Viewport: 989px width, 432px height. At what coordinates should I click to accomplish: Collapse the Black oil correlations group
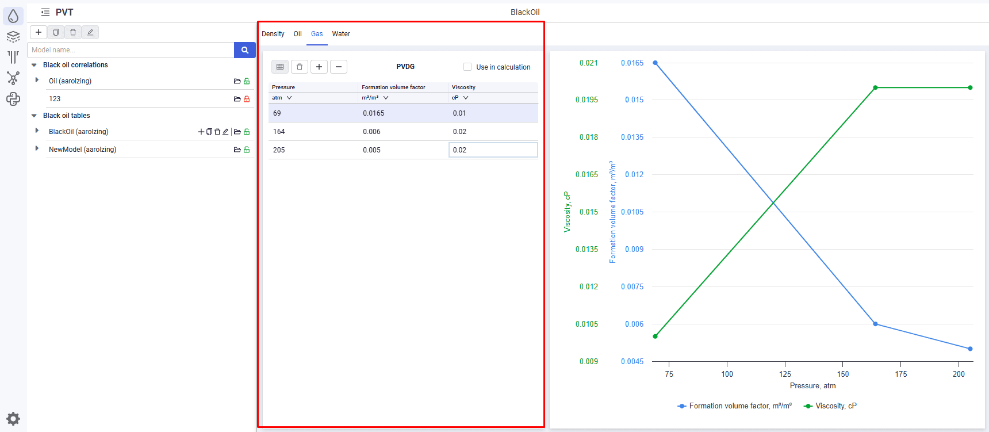(x=34, y=65)
